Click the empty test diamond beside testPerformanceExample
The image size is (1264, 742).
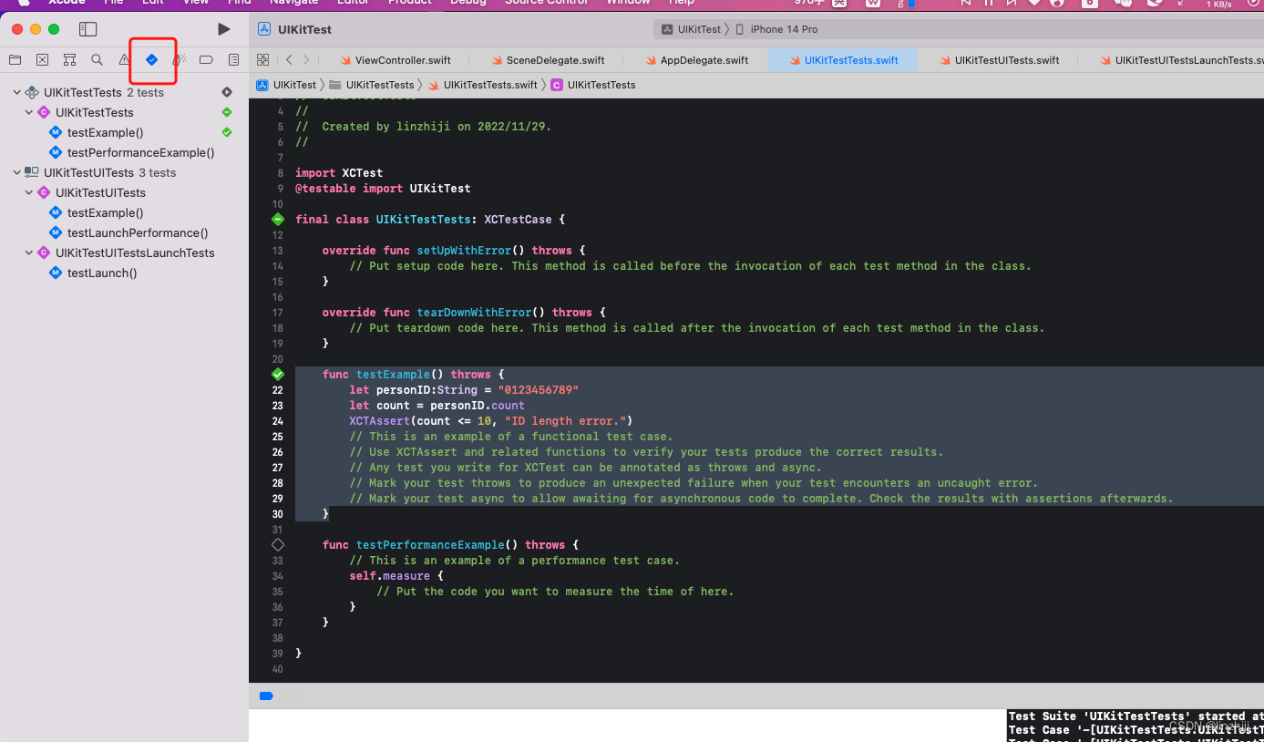click(278, 544)
